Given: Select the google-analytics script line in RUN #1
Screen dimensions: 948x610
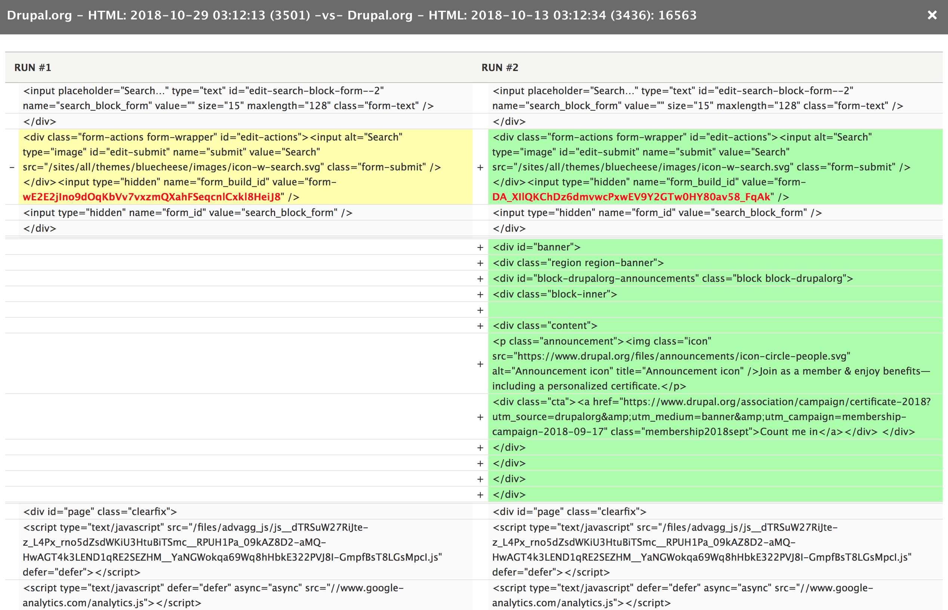Looking at the screenshot, I should point(246,595).
